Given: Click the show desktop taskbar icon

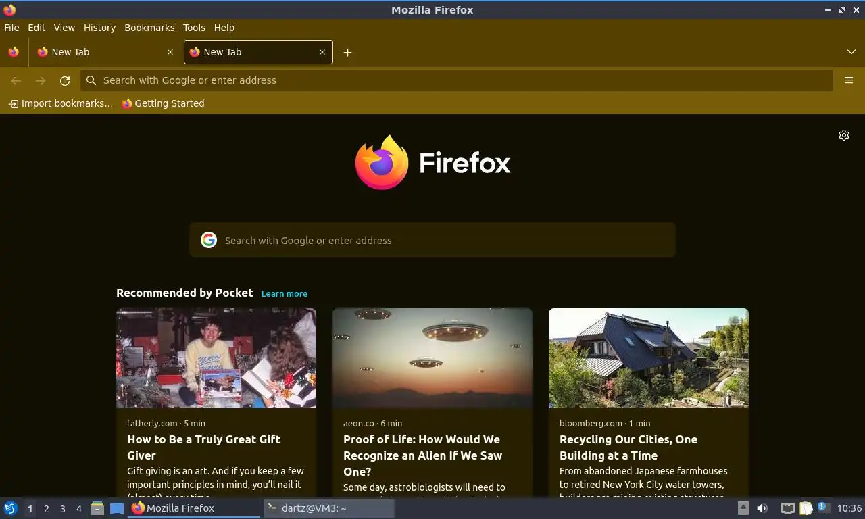Looking at the screenshot, I should pyautogui.click(x=117, y=508).
